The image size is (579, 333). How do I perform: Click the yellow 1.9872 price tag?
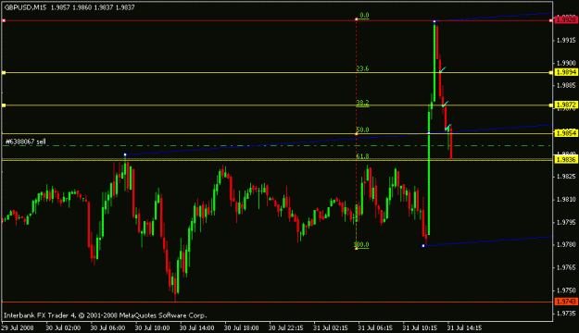(x=566, y=105)
